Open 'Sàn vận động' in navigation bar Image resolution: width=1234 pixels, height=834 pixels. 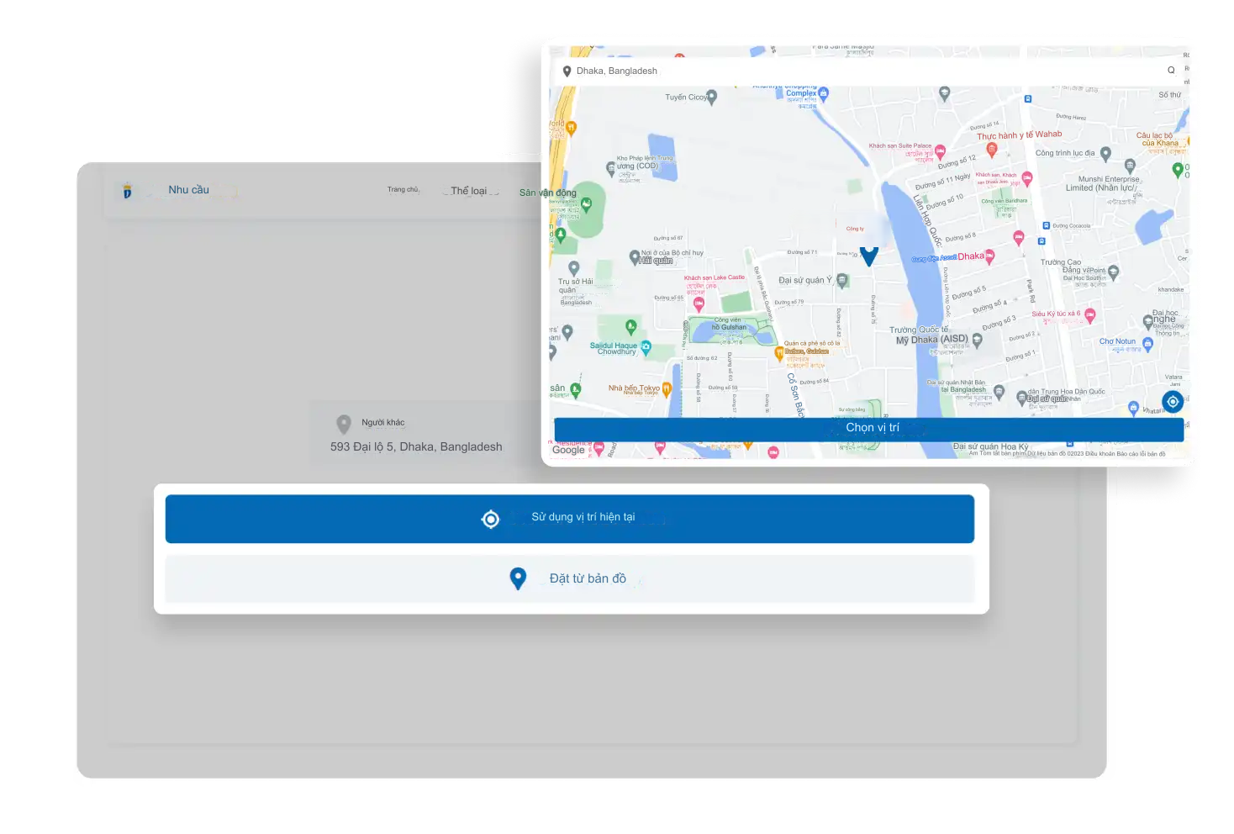point(547,193)
